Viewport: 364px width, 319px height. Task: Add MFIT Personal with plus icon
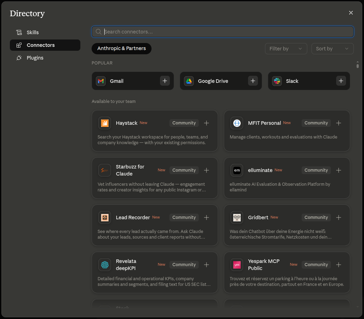[339, 123]
